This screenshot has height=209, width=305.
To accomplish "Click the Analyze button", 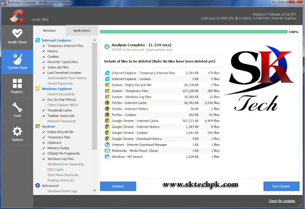I will click(118, 186).
